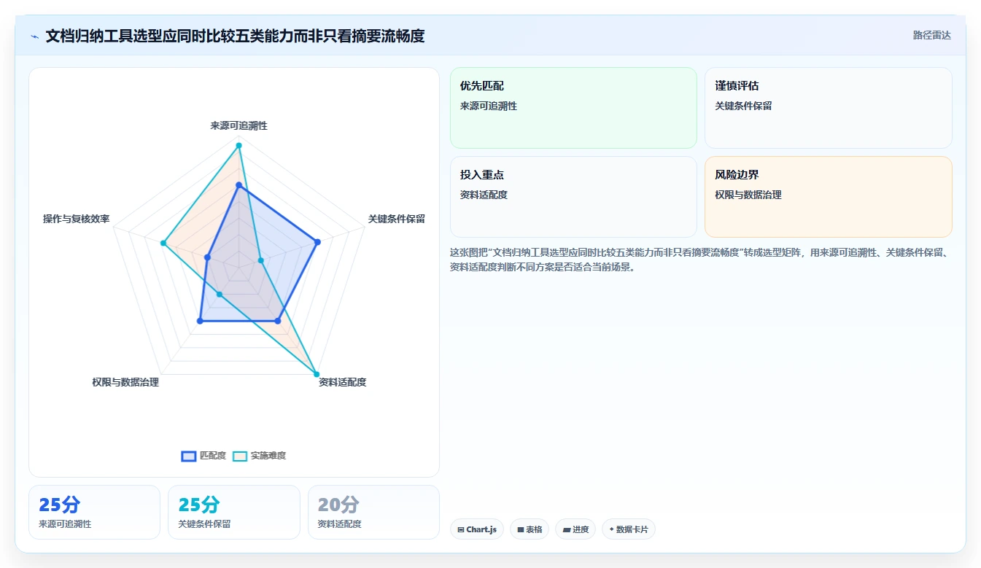Click the teal data point on 权限与数据治理 axis
981x568 pixels.
click(x=219, y=295)
